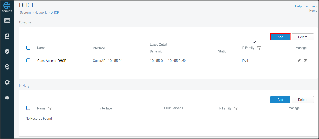Viewport: 319px width, 139px height.
Task: Open the Reports sidebar icon
Action: (x=7, y=36)
